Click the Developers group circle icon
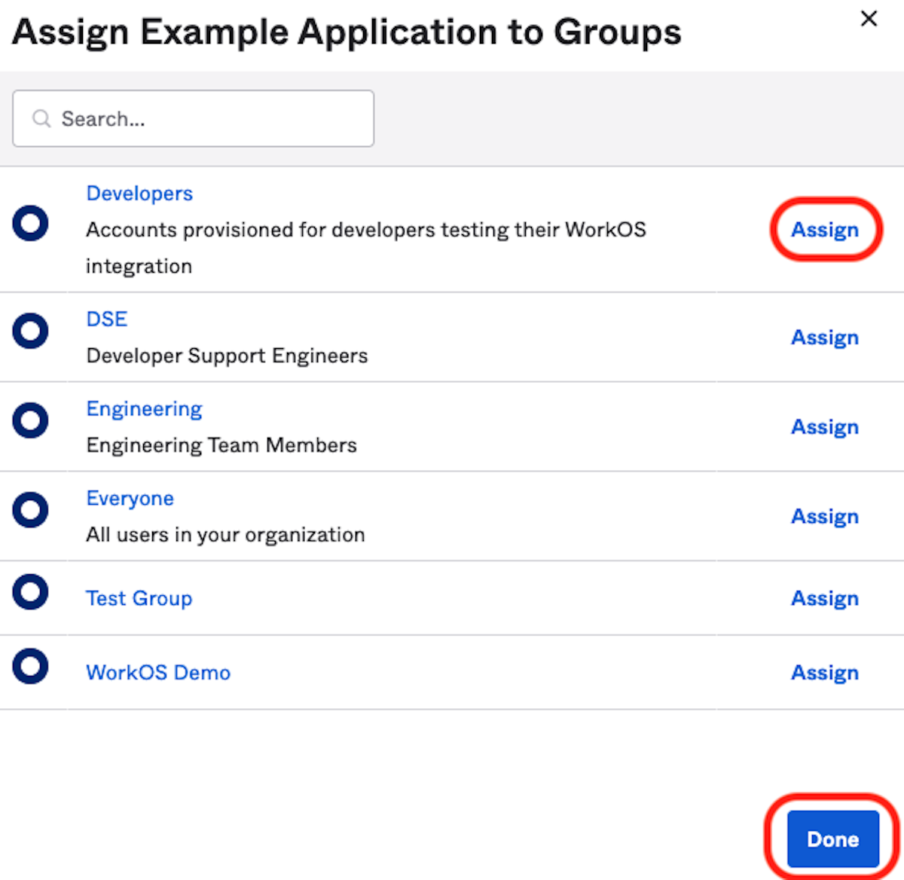 (x=30, y=224)
